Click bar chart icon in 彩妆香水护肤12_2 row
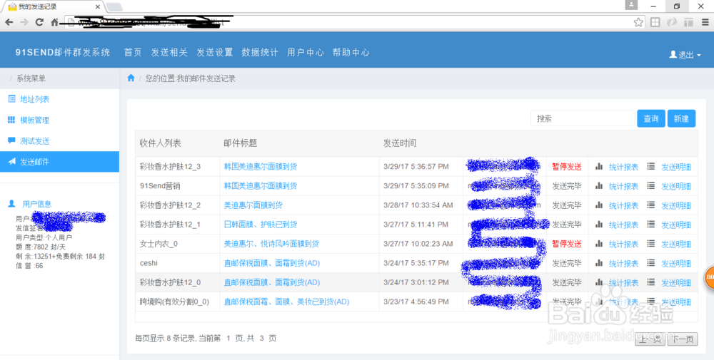Image resolution: width=714 pixels, height=360 pixels. click(x=599, y=205)
